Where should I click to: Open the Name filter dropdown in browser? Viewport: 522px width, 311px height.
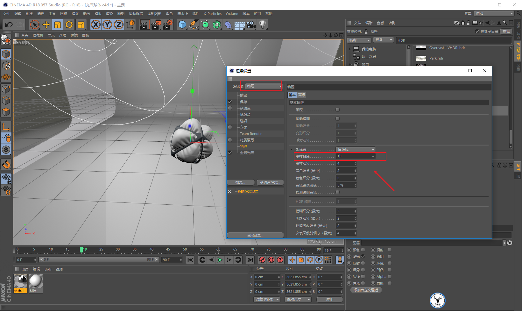pyautogui.click(x=359, y=40)
